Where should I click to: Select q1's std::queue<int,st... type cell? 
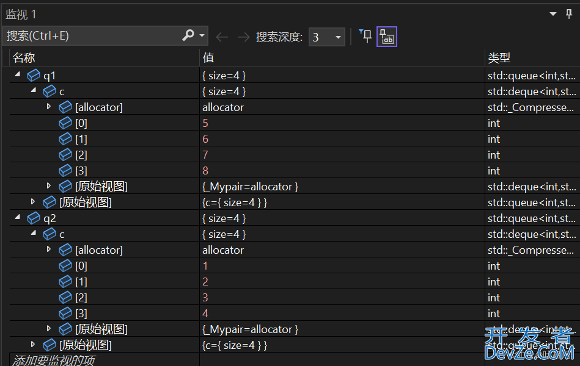[x=533, y=76]
